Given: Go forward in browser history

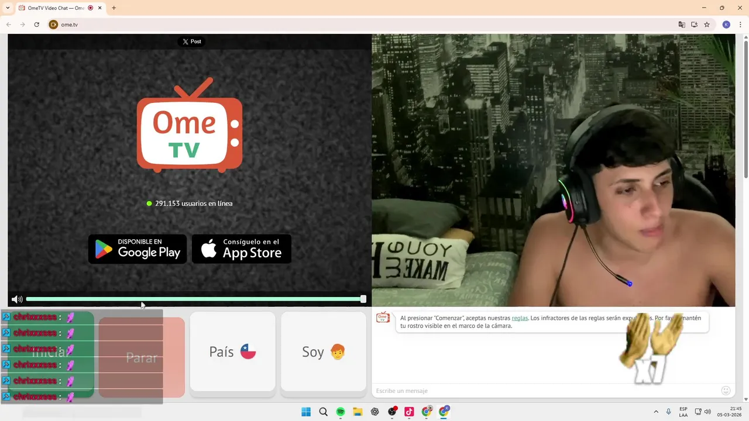Looking at the screenshot, I should pyautogui.click(x=22, y=25).
